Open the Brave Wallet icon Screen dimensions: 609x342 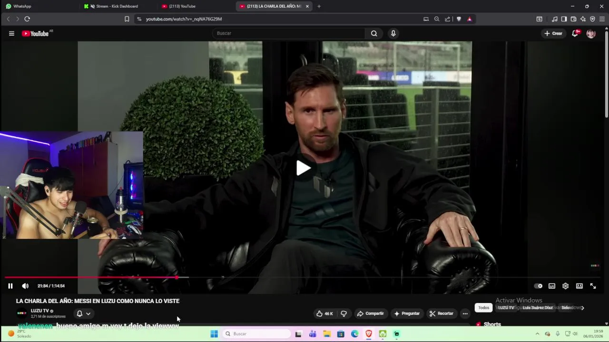coord(573,19)
